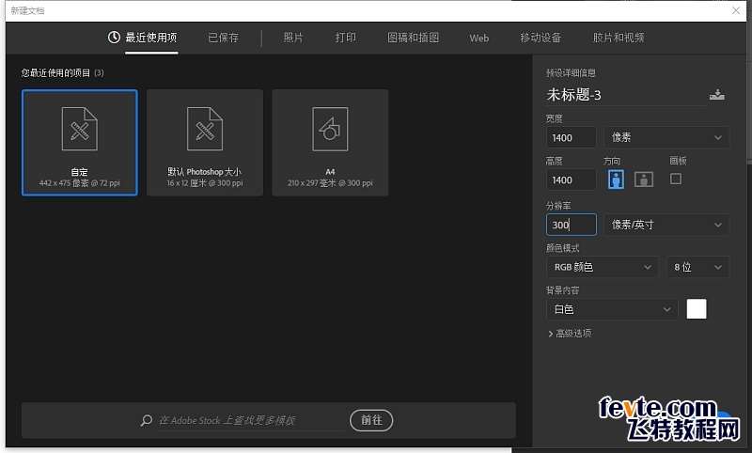Image resolution: width=752 pixels, height=453 pixels.
Task: Select preset text 442 x 475 像素 @ 72 ppi
Action: click(80, 183)
